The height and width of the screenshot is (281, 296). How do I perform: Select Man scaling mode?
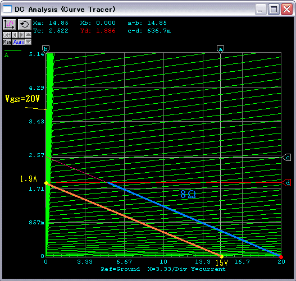click(x=7, y=42)
